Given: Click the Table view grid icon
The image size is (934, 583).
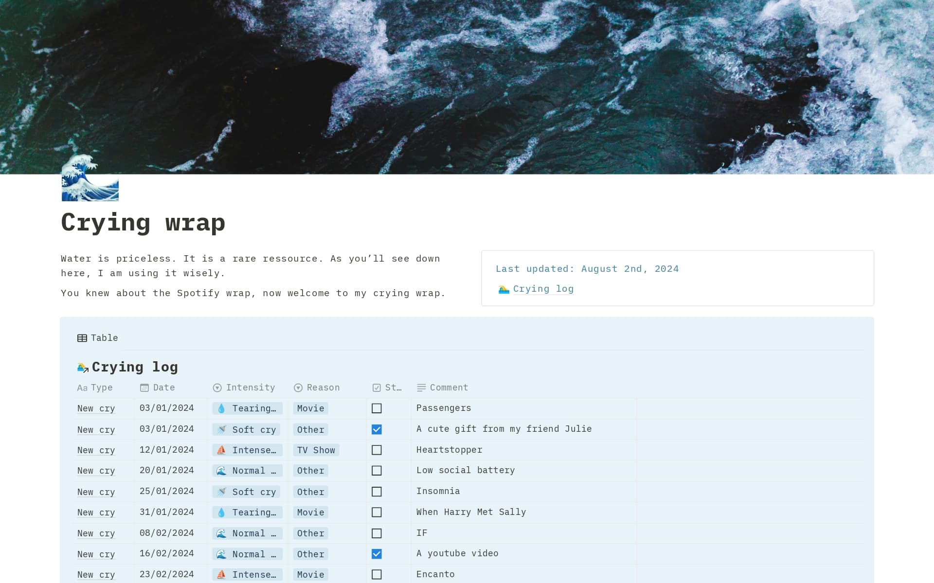Looking at the screenshot, I should pos(82,338).
